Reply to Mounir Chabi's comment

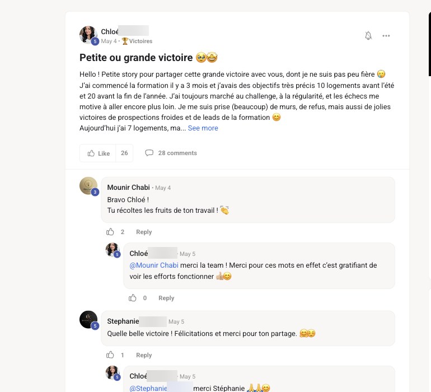click(144, 232)
